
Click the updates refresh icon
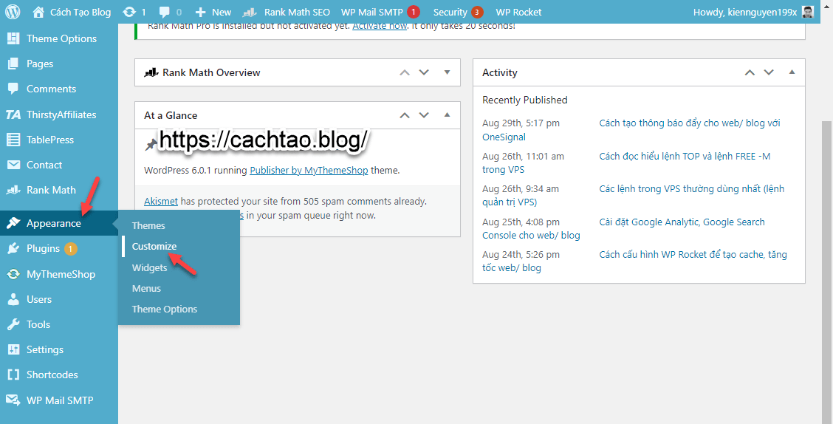pos(128,12)
